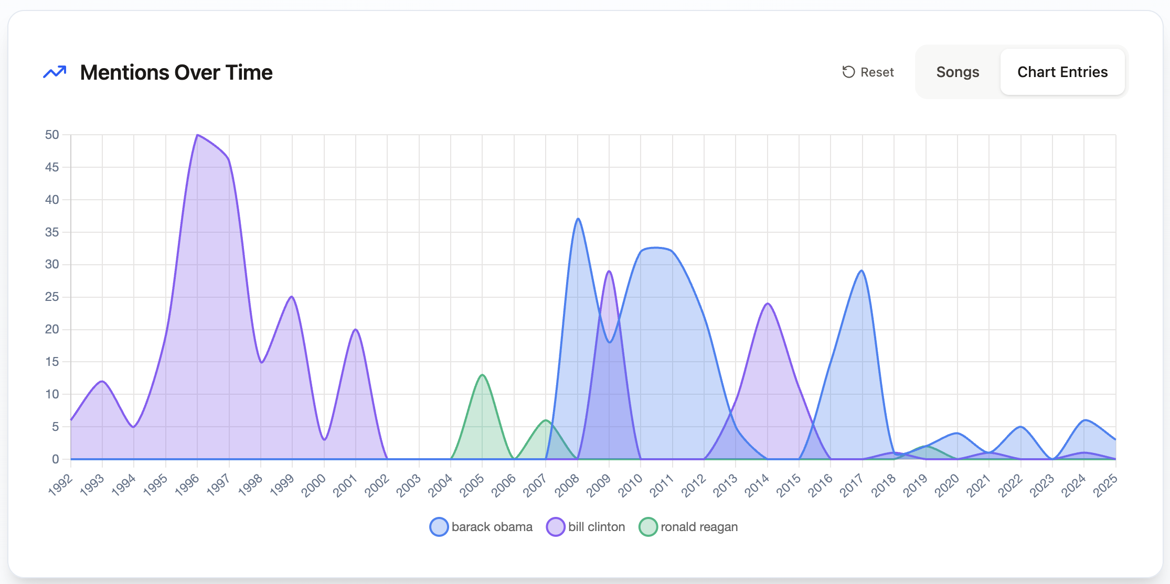Switch to the Songs tab
This screenshot has width=1170, height=584.
pos(958,72)
